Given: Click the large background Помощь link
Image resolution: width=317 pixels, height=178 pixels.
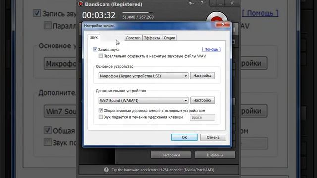Looking at the screenshot, I should click(x=260, y=13).
